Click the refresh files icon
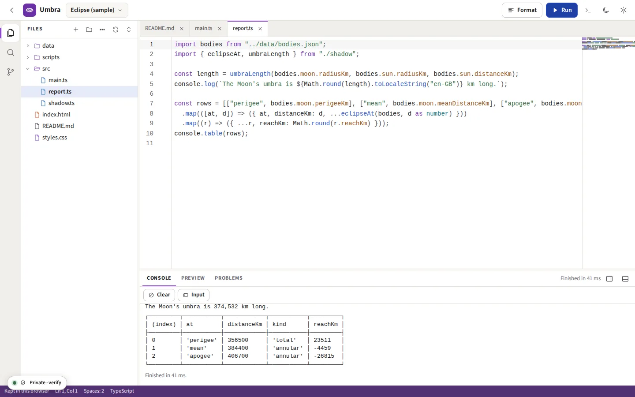This screenshot has width=635, height=397. coord(116,30)
